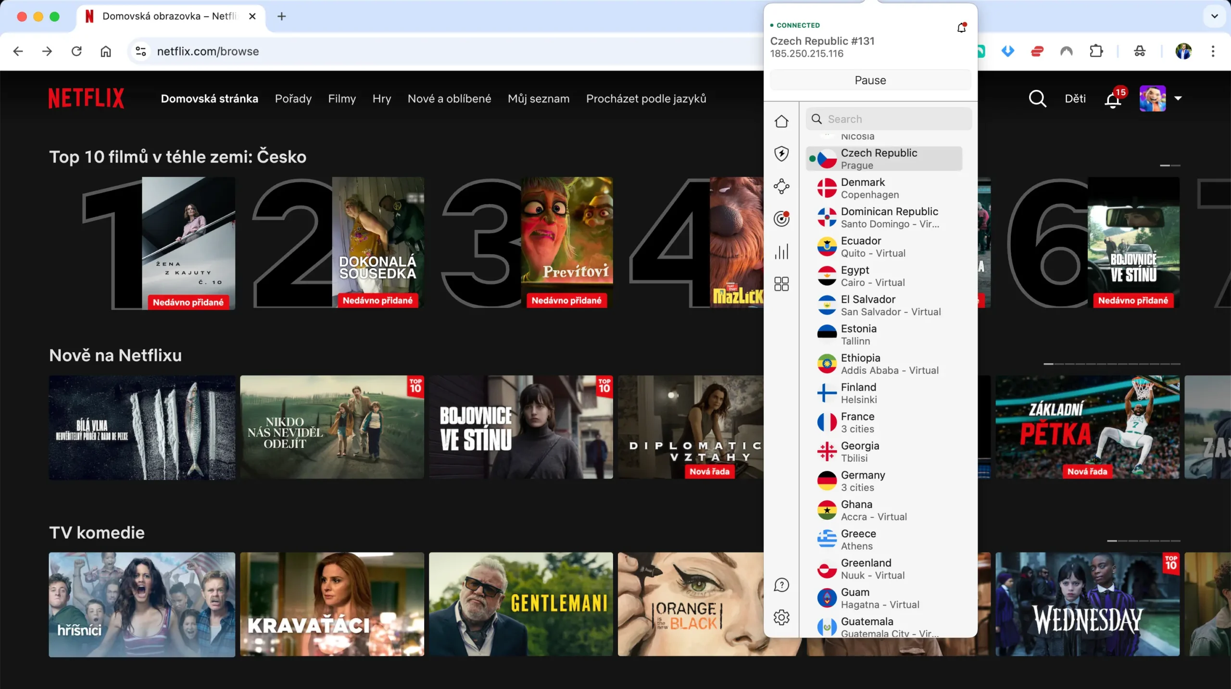Open the ExpressVPN extension icon in toolbar

point(1037,51)
